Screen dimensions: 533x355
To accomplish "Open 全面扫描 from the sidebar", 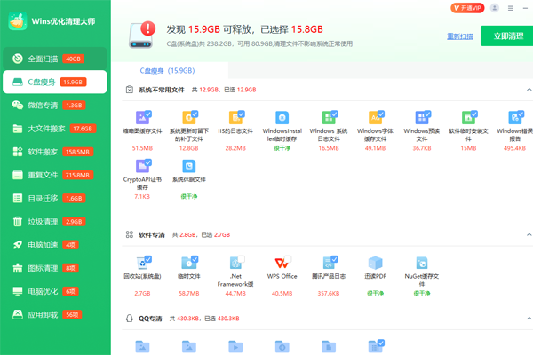I will (x=53, y=59).
